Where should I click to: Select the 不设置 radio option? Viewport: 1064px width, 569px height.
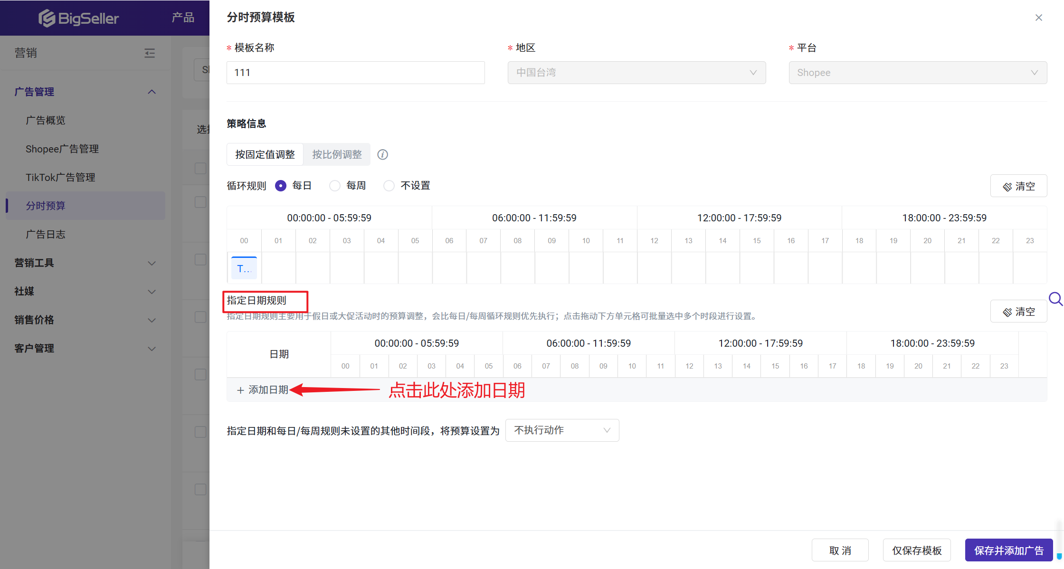pyautogui.click(x=389, y=186)
